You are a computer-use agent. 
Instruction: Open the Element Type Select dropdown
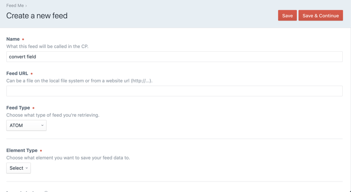(18, 168)
